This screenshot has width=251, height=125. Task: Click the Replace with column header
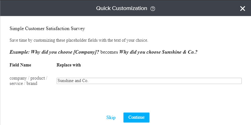(x=69, y=65)
